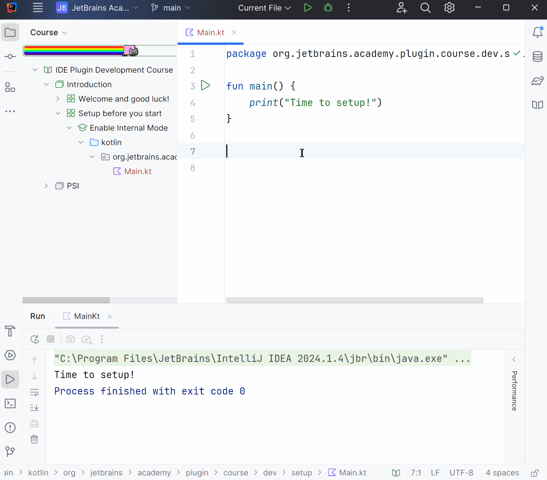Click the Debug bug icon in toolbar
The height and width of the screenshot is (480, 547).
[328, 8]
